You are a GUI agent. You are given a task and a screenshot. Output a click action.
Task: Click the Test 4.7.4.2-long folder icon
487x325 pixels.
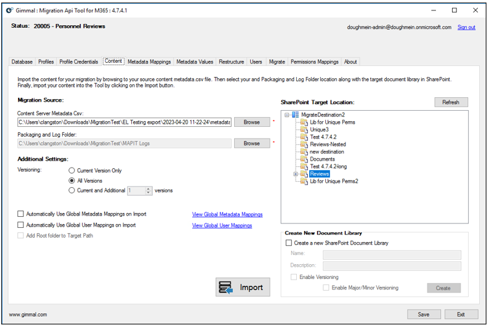pyautogui.click(x=304, y=166)
